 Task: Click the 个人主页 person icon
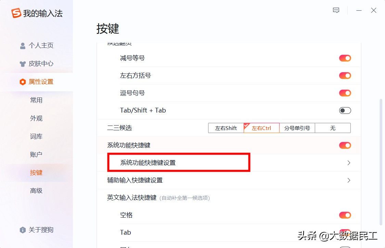(x=23, y=46)
